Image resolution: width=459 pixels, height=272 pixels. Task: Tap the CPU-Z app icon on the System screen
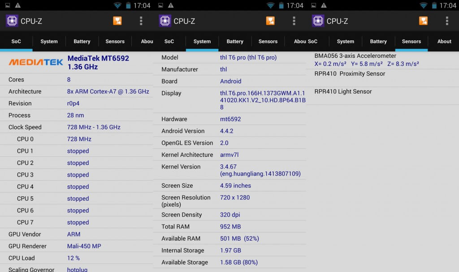click(x=165, y=21)
